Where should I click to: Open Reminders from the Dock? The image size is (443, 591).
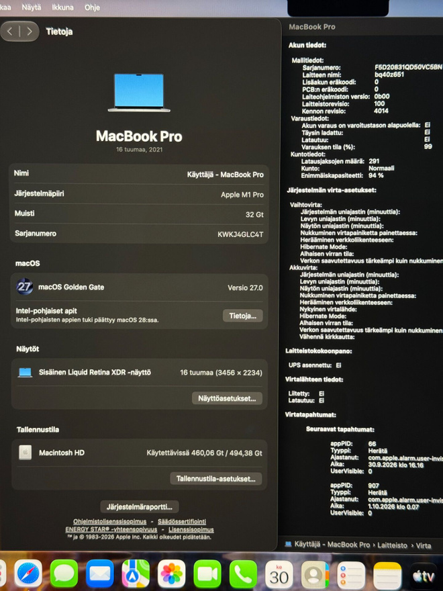pos(350,574)
